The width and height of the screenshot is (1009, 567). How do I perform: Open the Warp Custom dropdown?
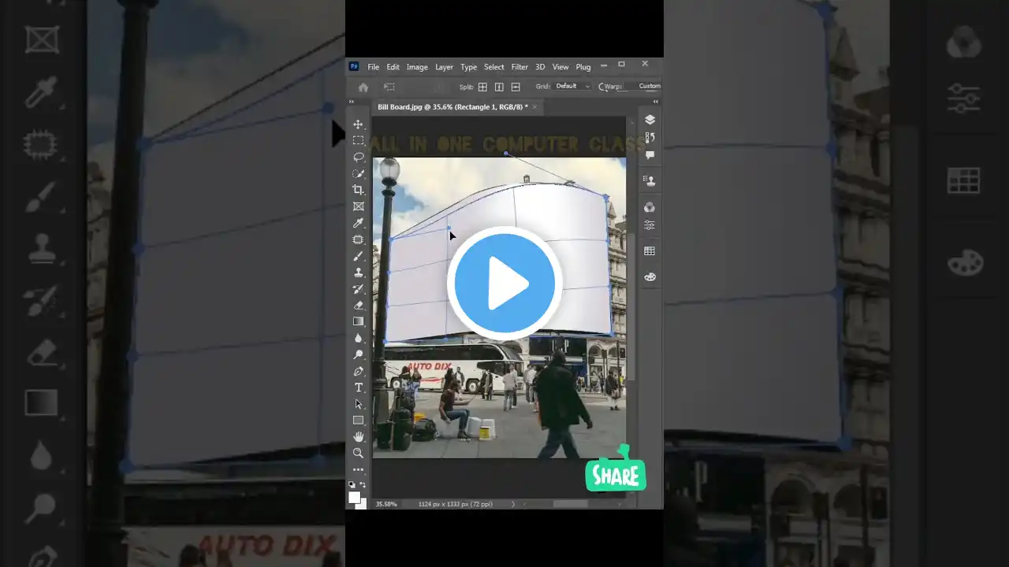click(648, 87)
